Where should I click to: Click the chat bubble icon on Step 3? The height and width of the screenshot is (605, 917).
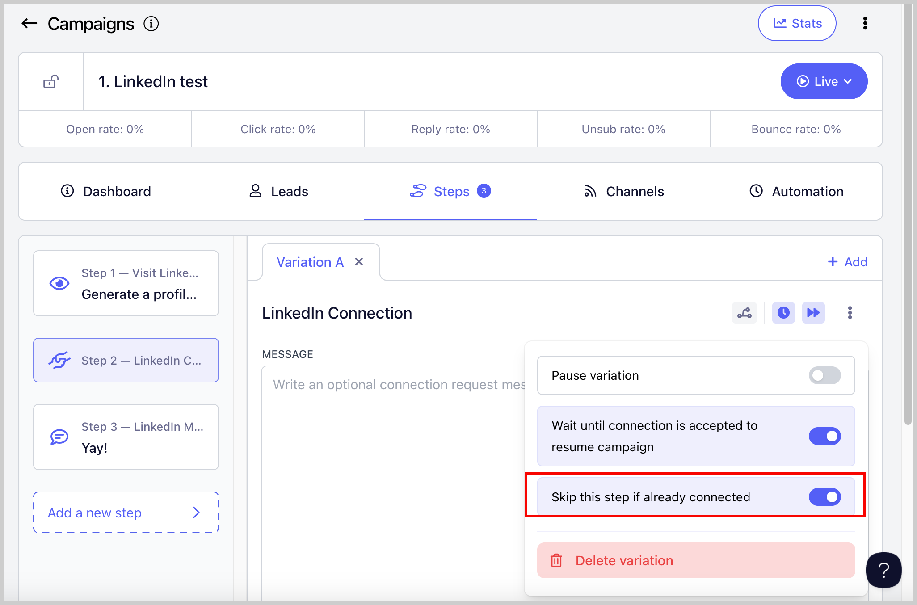click(x=59, y=437)
